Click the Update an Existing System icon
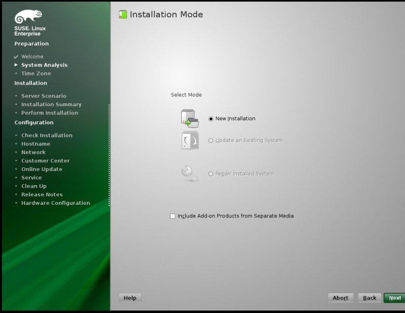 click(190, 140)
